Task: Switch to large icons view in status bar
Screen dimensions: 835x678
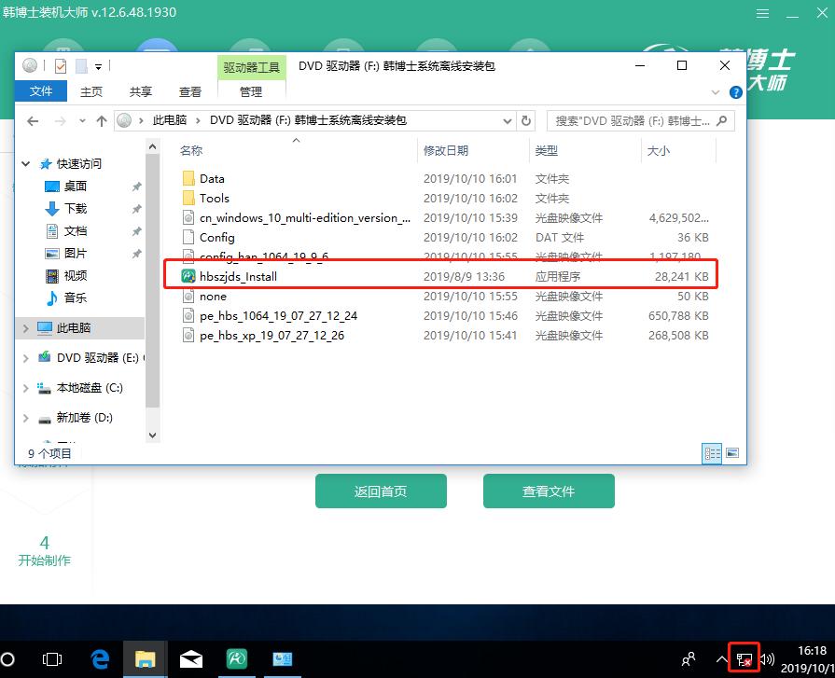Action: click(733, 453)
